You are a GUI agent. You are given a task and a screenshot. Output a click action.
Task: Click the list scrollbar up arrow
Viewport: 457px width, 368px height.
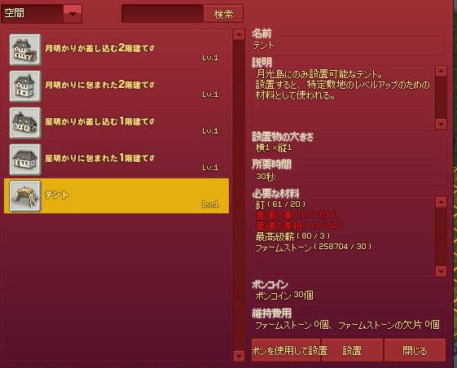tap(239, 34)
